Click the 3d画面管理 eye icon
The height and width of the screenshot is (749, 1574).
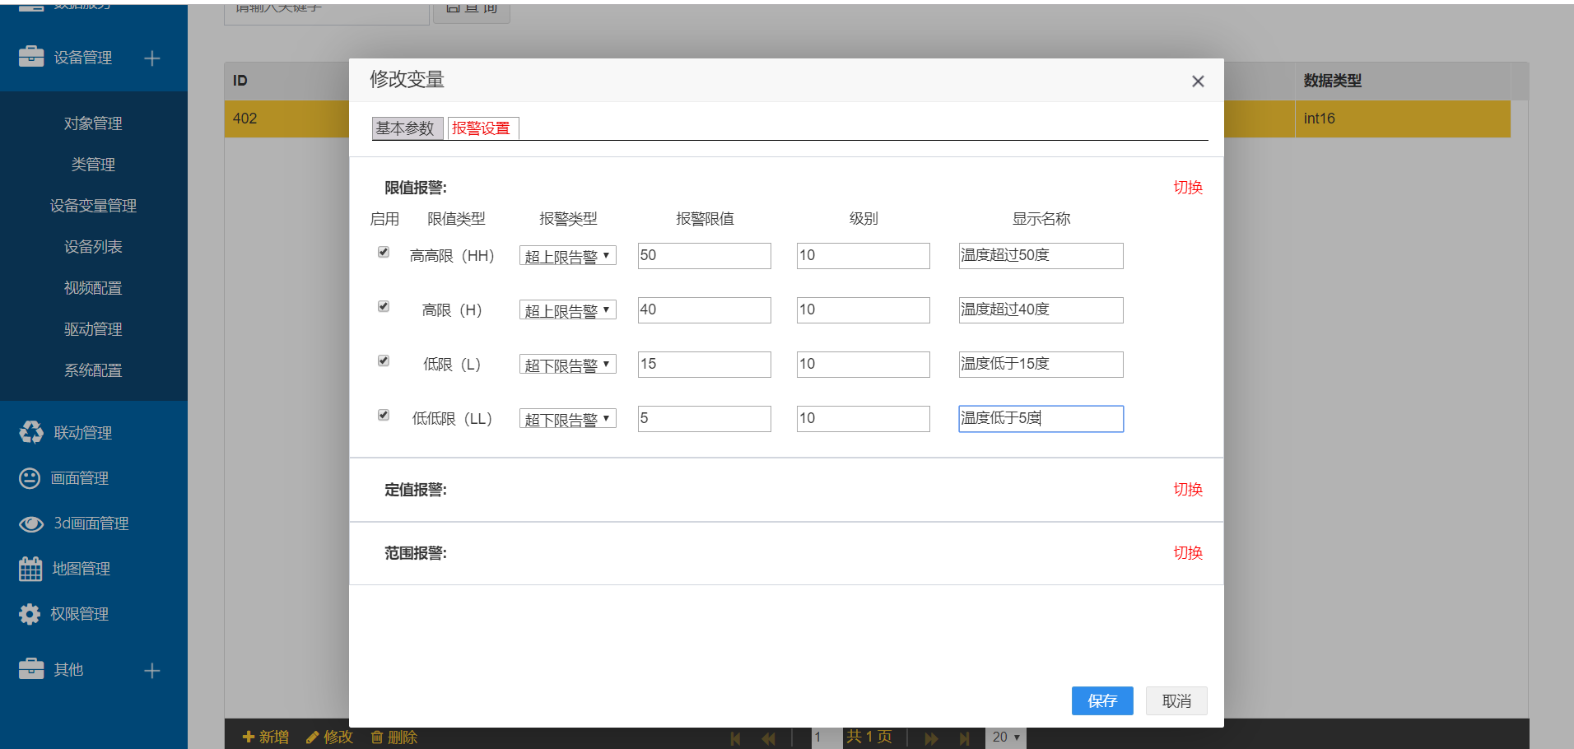[x=31, y=523]
